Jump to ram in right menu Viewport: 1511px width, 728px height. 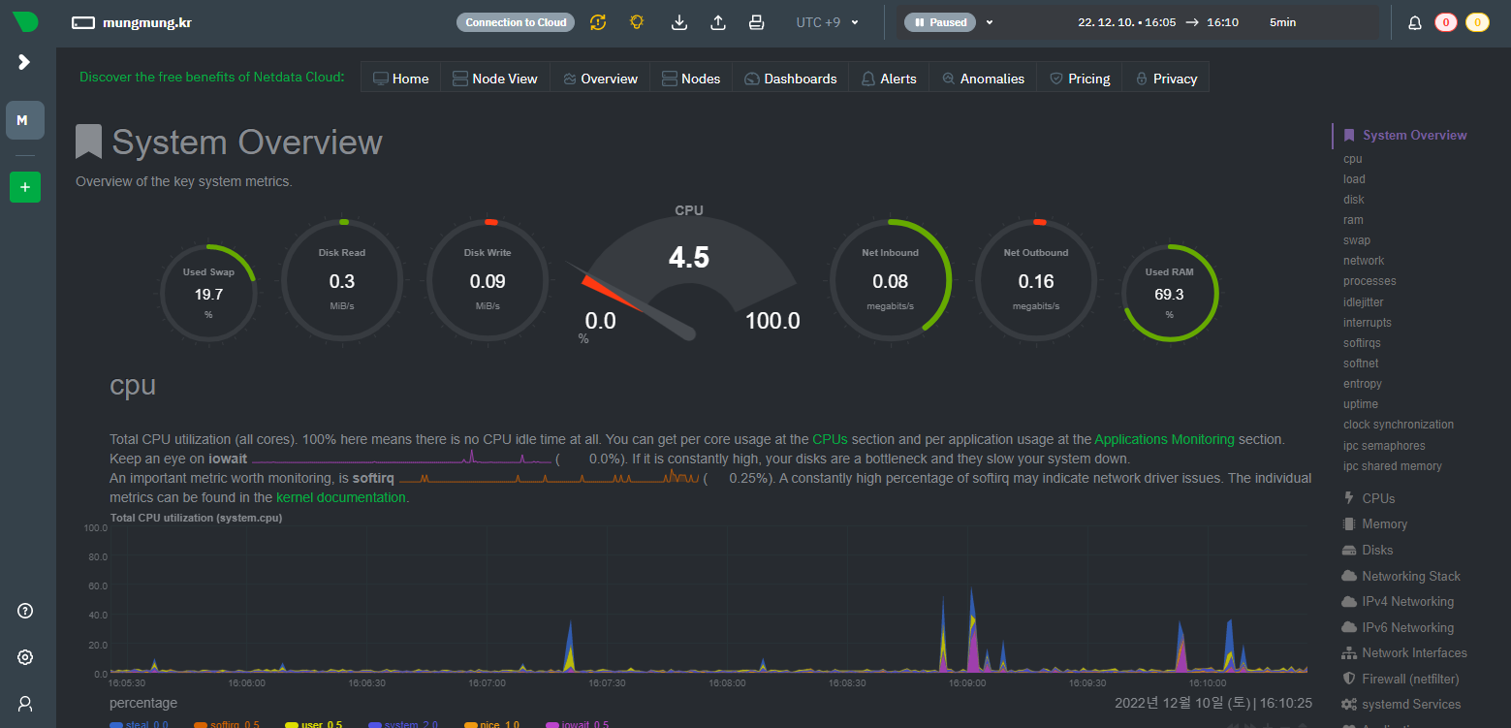(1353, 220)
